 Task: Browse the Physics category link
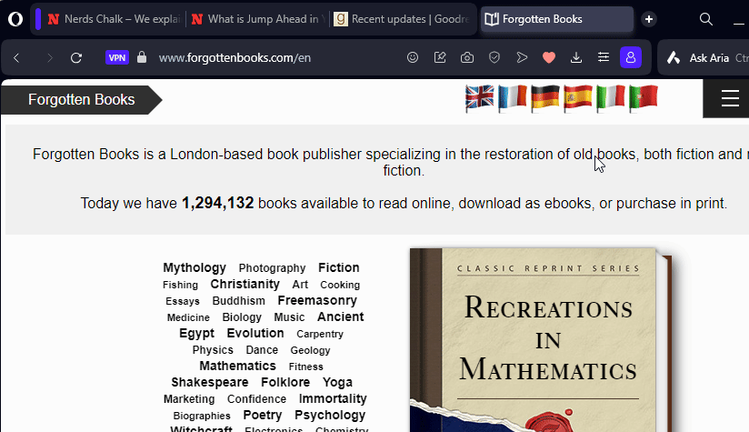213,350
